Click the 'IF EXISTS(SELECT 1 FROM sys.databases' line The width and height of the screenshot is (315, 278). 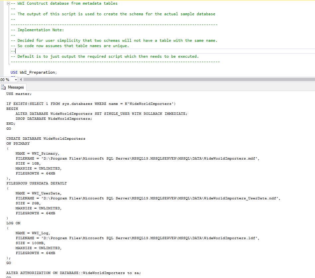[91, 104]
